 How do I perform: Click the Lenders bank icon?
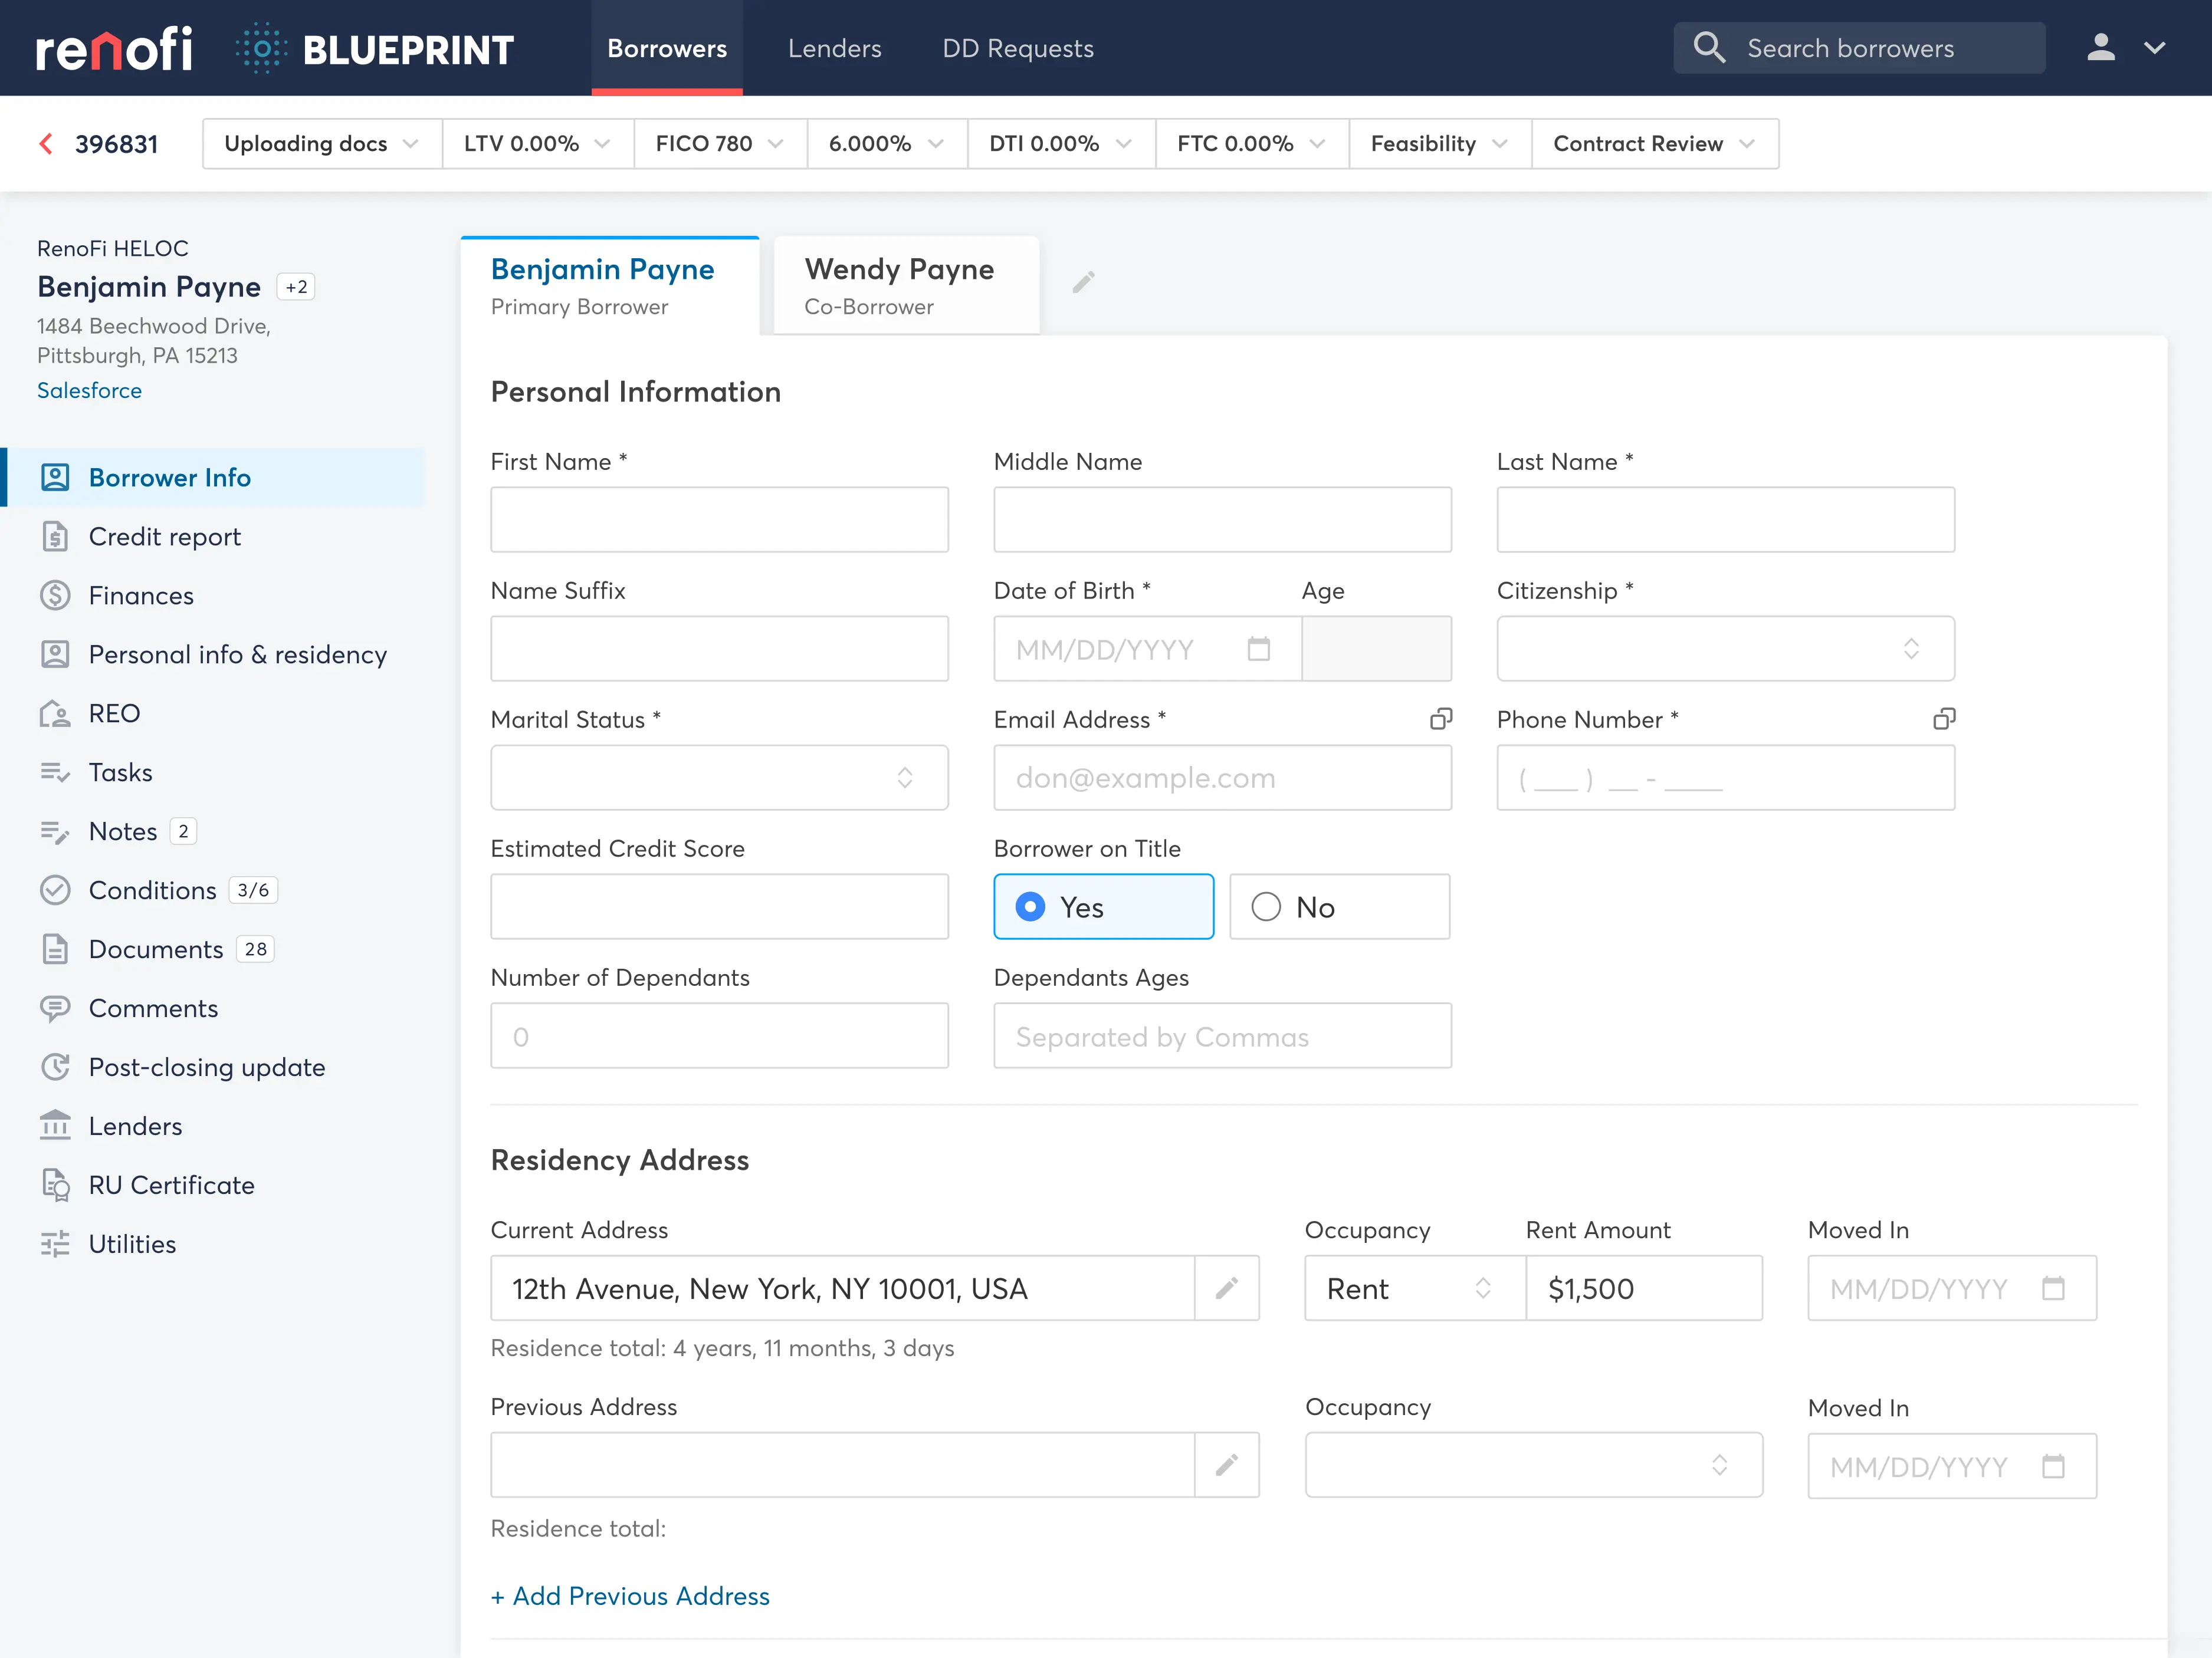click(x=55, y=1126)
